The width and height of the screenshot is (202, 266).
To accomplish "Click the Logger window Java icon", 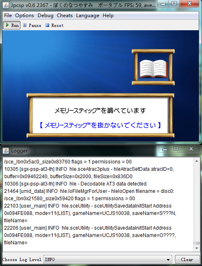I will click(6, 151).
